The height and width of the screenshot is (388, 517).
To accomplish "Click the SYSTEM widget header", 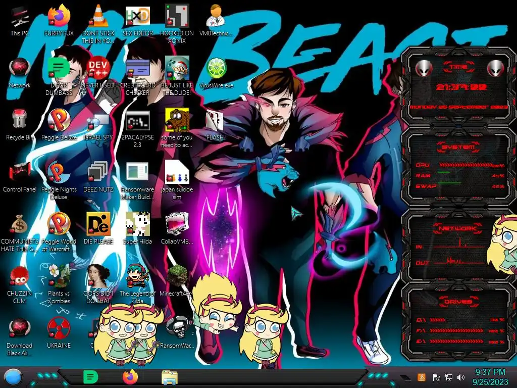I will pyautogui.click(x=458, y=147).
